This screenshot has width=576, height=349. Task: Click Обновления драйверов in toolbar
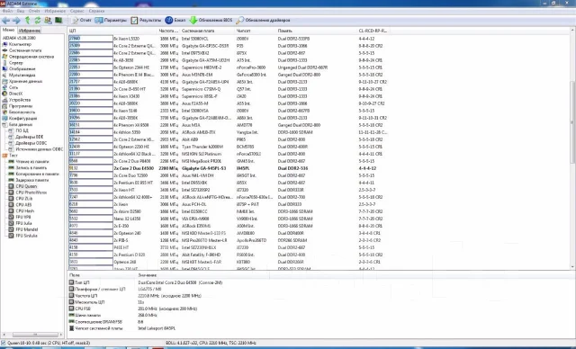(x=263, y=20)
